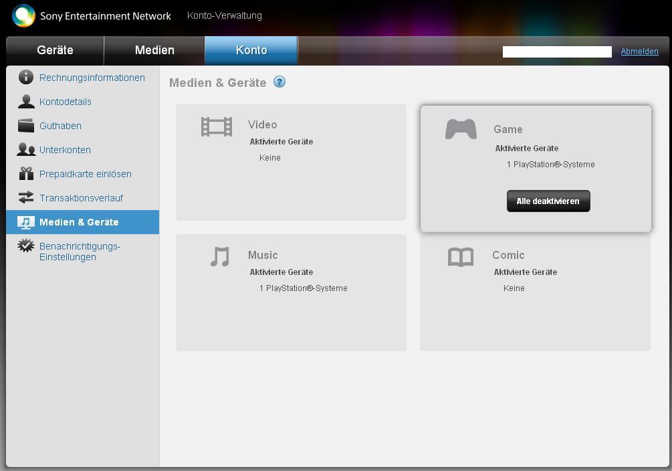Click the Sony Entertainment Network logo orb
The height and width of the screenshot is (471, 672).
(x=23, y=15)
